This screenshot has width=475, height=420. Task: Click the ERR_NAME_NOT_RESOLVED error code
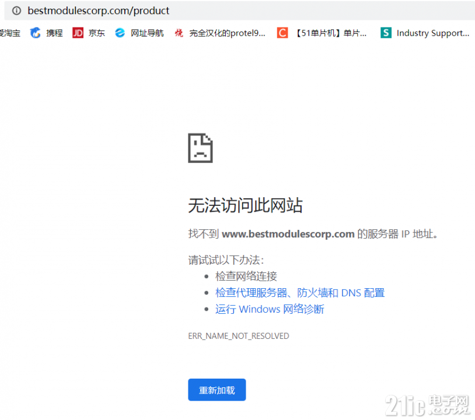tap(239, 336)
